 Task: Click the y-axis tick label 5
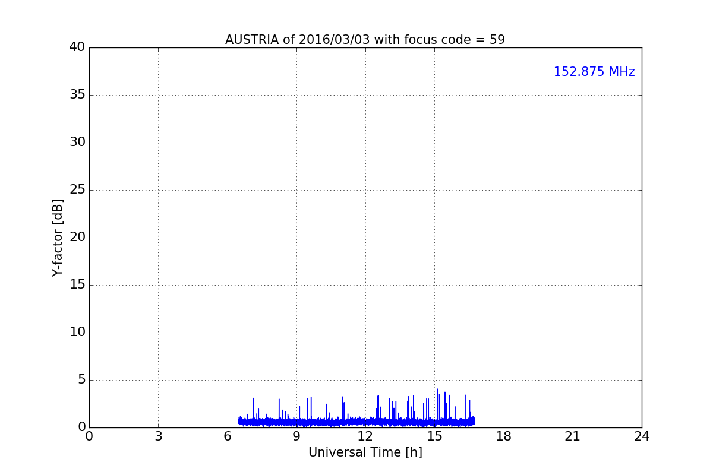click(81, 380)
